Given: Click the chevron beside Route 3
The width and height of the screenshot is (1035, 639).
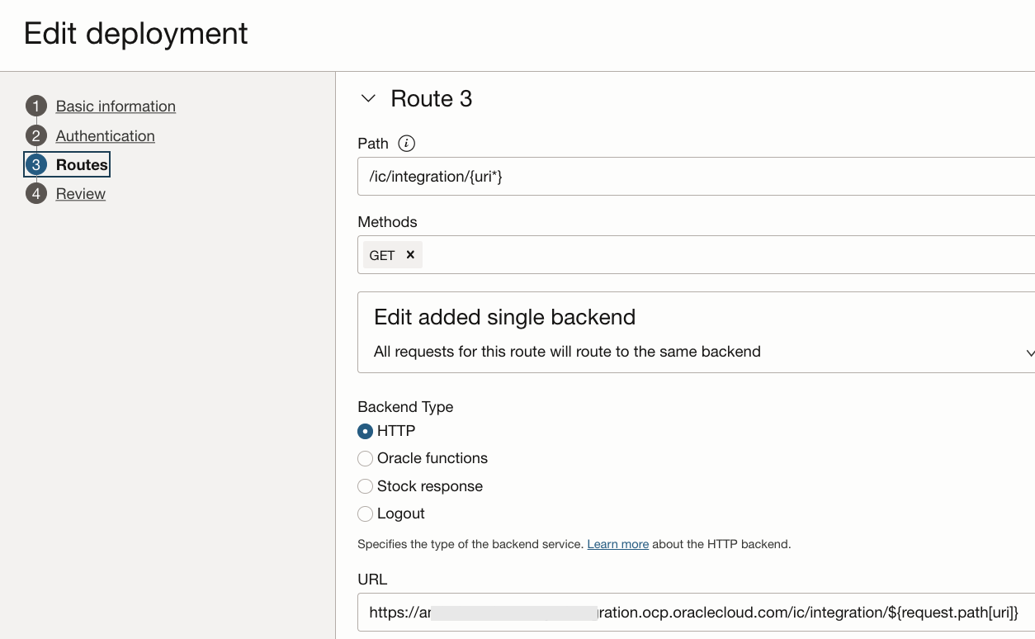Looking at the screenshot, I should (x=368, y=98).
